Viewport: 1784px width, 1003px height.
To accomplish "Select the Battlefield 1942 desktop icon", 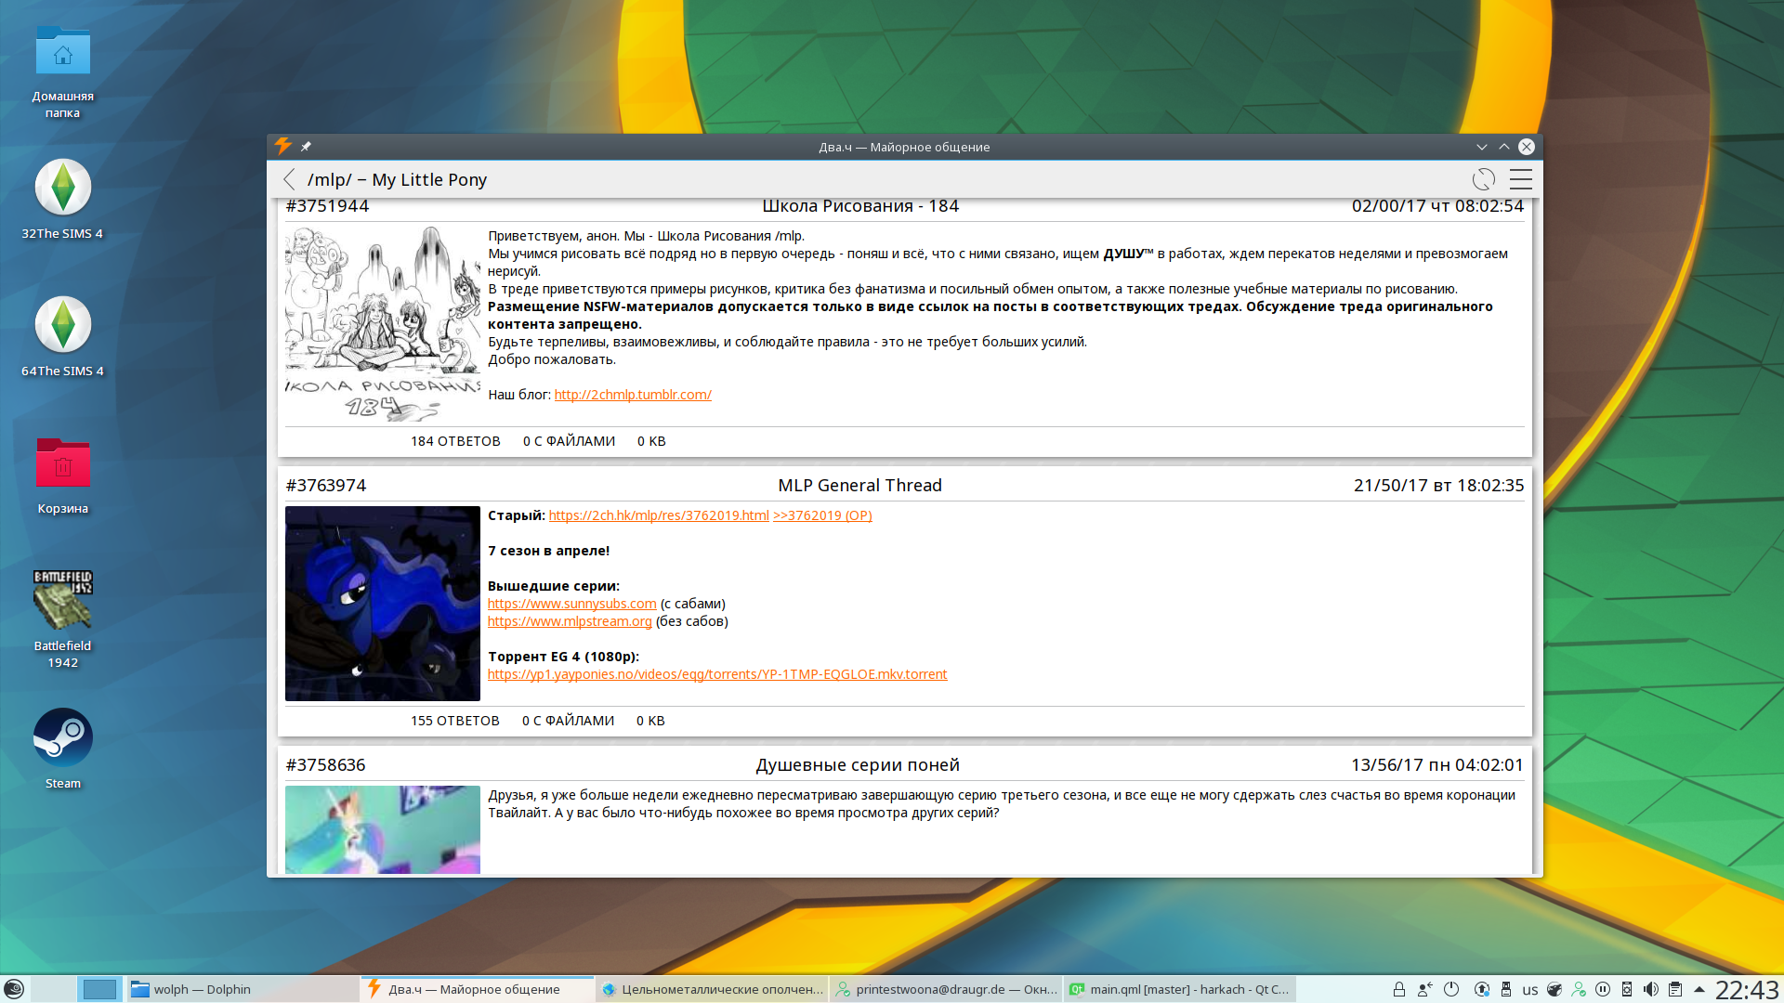I will [62, 619].
